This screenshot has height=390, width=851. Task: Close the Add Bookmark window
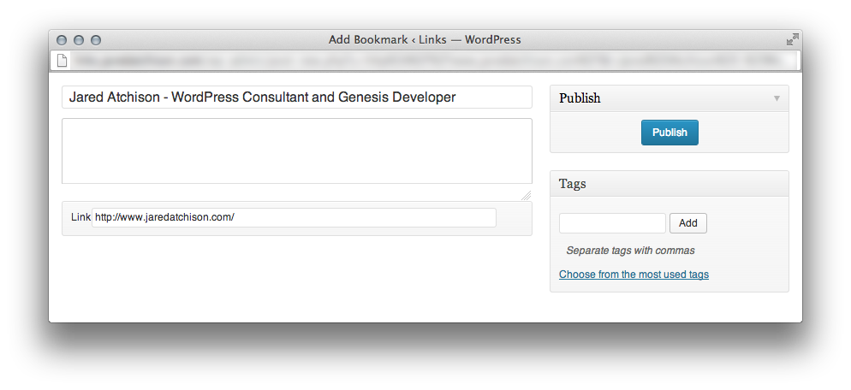[62, 40]
